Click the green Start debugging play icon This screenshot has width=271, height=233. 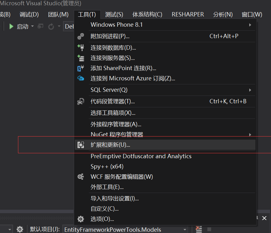[11, 26]
